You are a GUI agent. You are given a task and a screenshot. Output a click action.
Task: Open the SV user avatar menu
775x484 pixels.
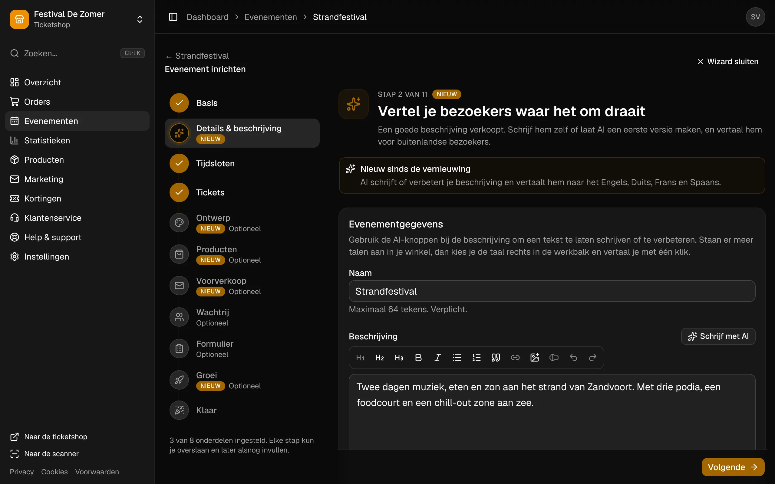(755, 17)
